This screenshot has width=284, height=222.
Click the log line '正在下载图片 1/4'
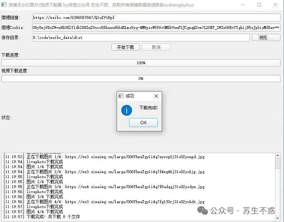(x=104, y=157)
